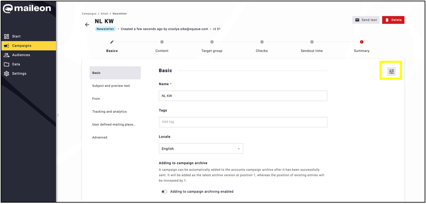Click the back arrow near NL KW
Image resolution: width=426 pixels, height=204 pixels.
[x=87, y=24]
